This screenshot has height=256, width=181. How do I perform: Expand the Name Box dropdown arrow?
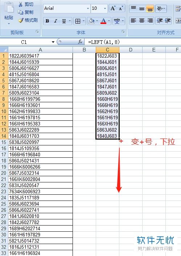coord(53,42)
